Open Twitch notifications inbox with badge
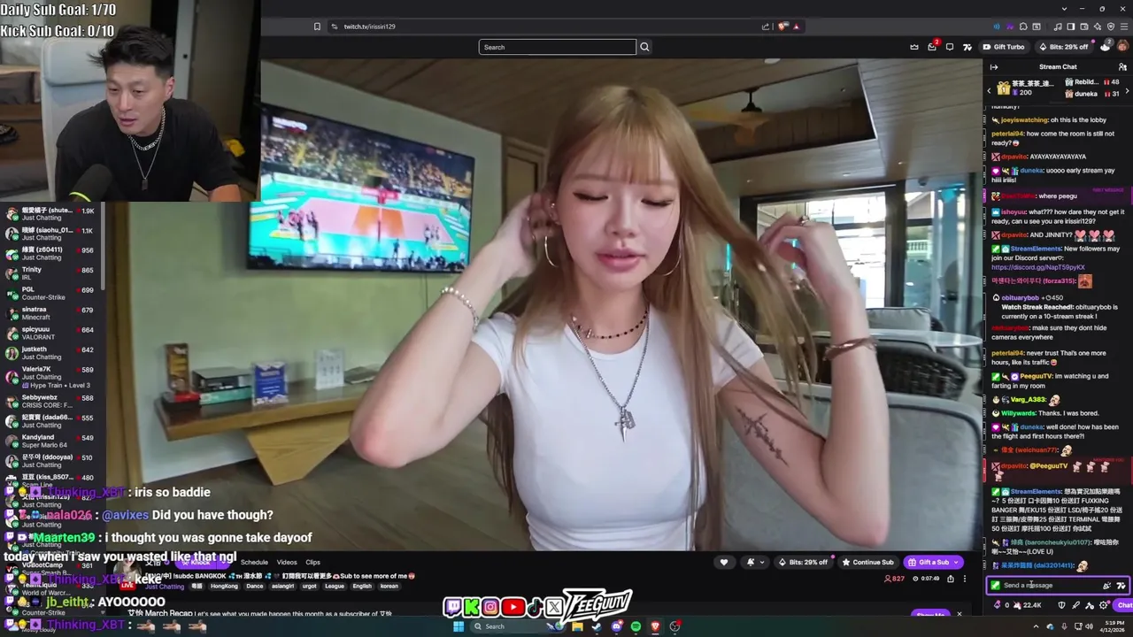Image resolution: width=1133 pixels, height=637 pixels. [932, 47]
